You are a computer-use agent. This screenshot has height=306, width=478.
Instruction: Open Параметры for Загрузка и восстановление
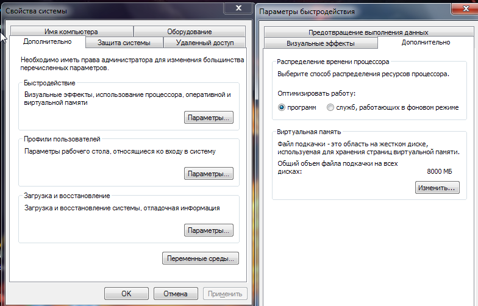coord(209,230)
